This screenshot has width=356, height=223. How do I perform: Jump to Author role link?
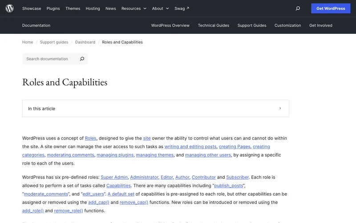pyautogui.click(x=182, y=177)
